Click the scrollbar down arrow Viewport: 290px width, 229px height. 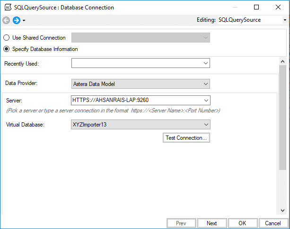pos(282,210)
